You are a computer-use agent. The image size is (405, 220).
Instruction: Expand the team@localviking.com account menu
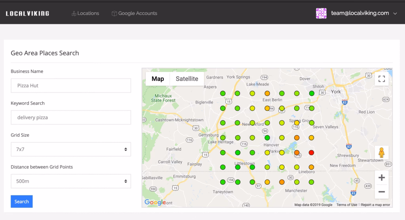tap(395, 13)
